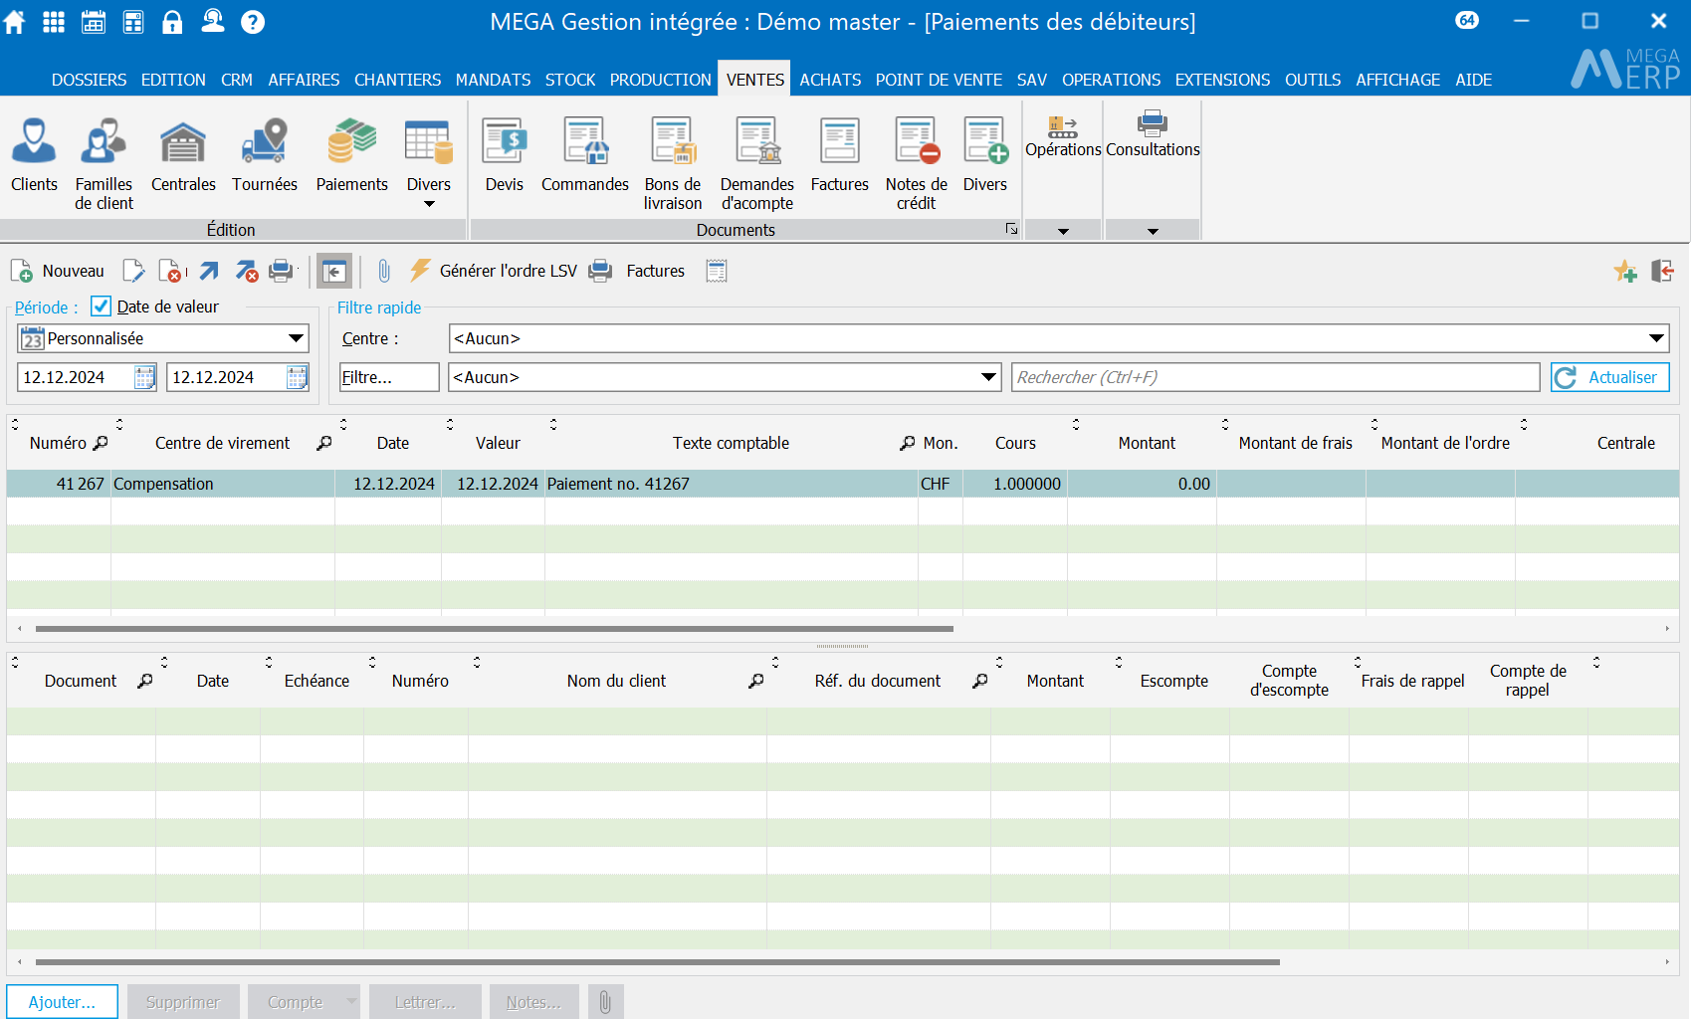Screen dimensions: 1691x1019
Task: Open Clients in the ribbon
Action: tap(34, 155)
